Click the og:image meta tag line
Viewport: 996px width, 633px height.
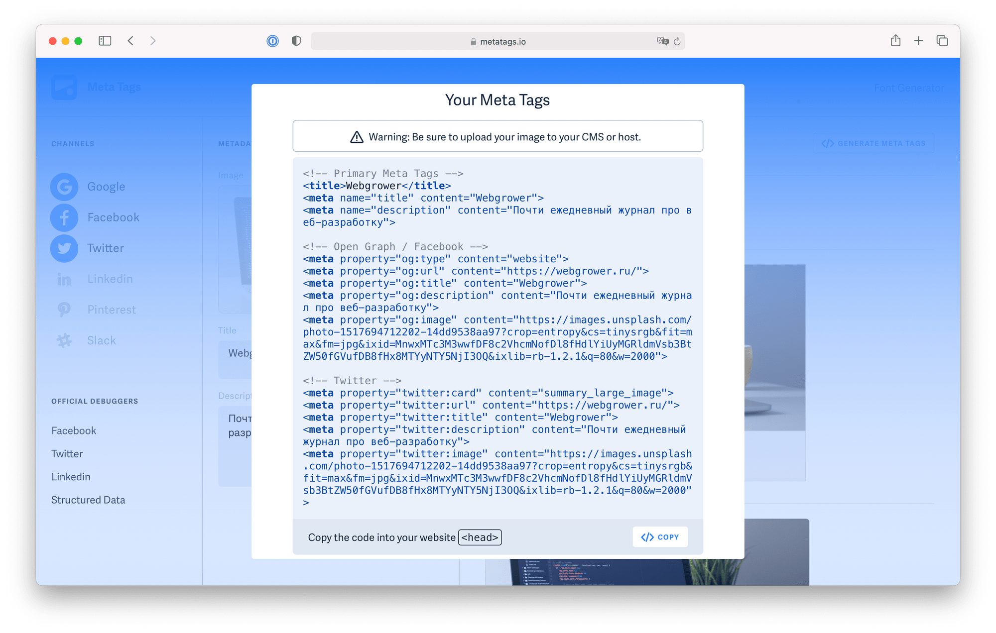pos(498,338)
